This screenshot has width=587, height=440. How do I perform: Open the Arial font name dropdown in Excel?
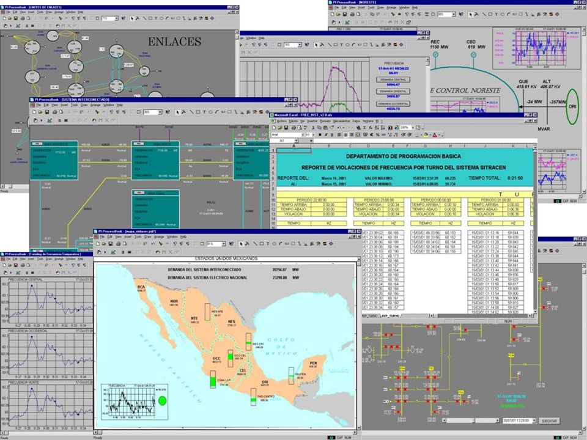302,134
